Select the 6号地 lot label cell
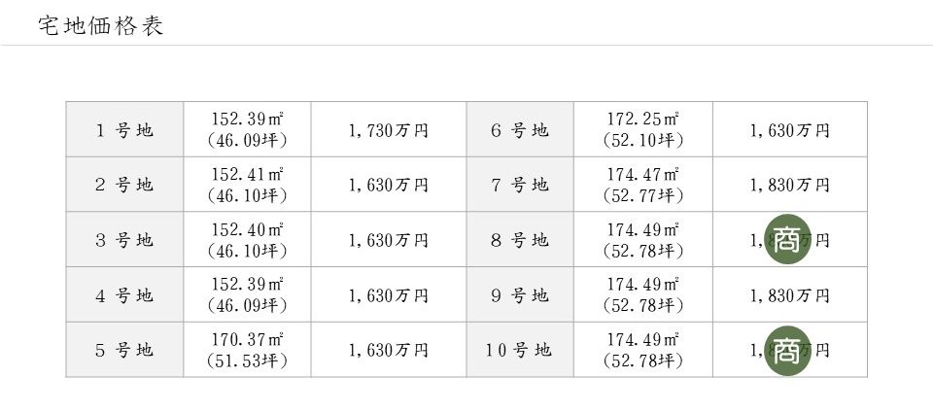 520,129
